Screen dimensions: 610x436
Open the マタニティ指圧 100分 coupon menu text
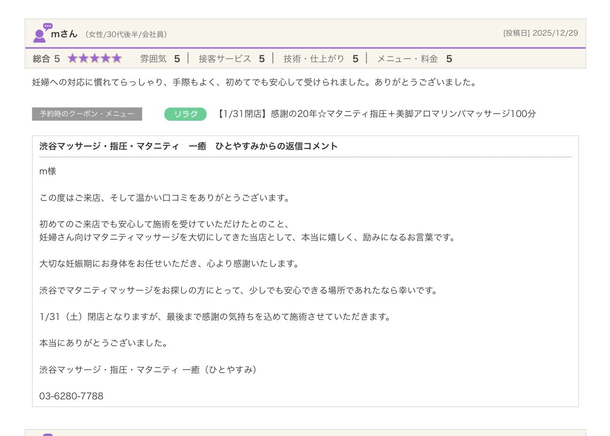click(x=376, y=114)
